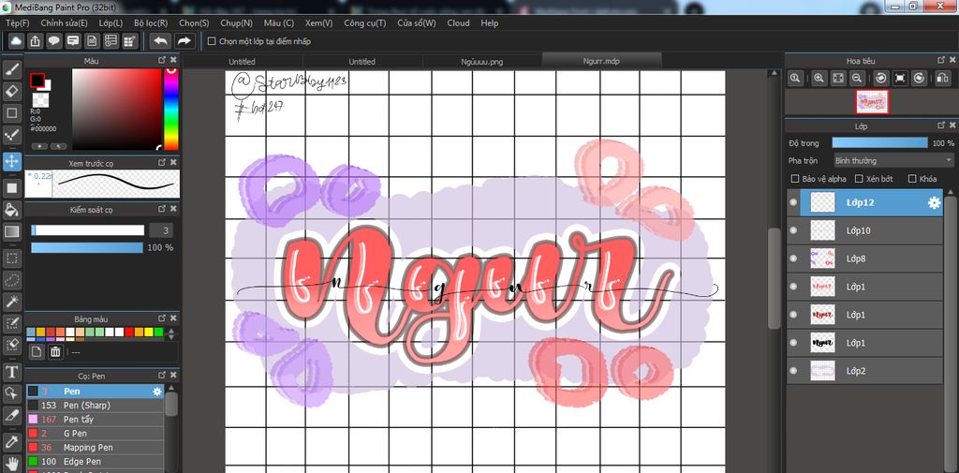Toggle visibility of layer Lớp2
Viewport: 959px width, 473px height.
794,371
